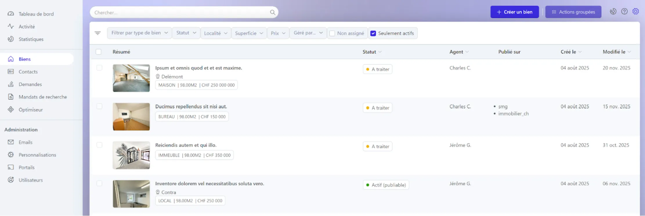Click smg portal text
This screenshot has width=645, height=216.
coord(503,106)
